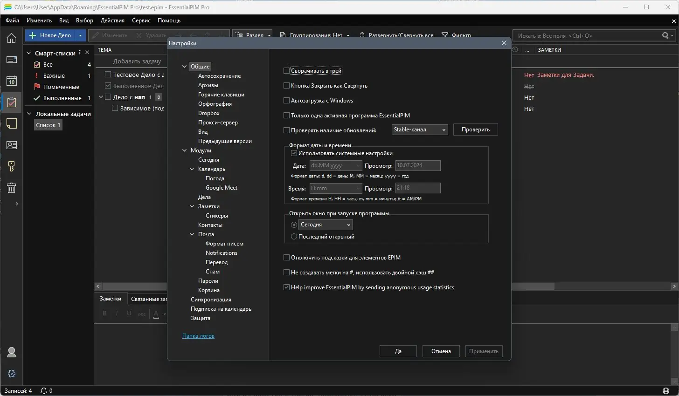
Task: Open the Tasks module icon in the sidebar
Action: 11,102
